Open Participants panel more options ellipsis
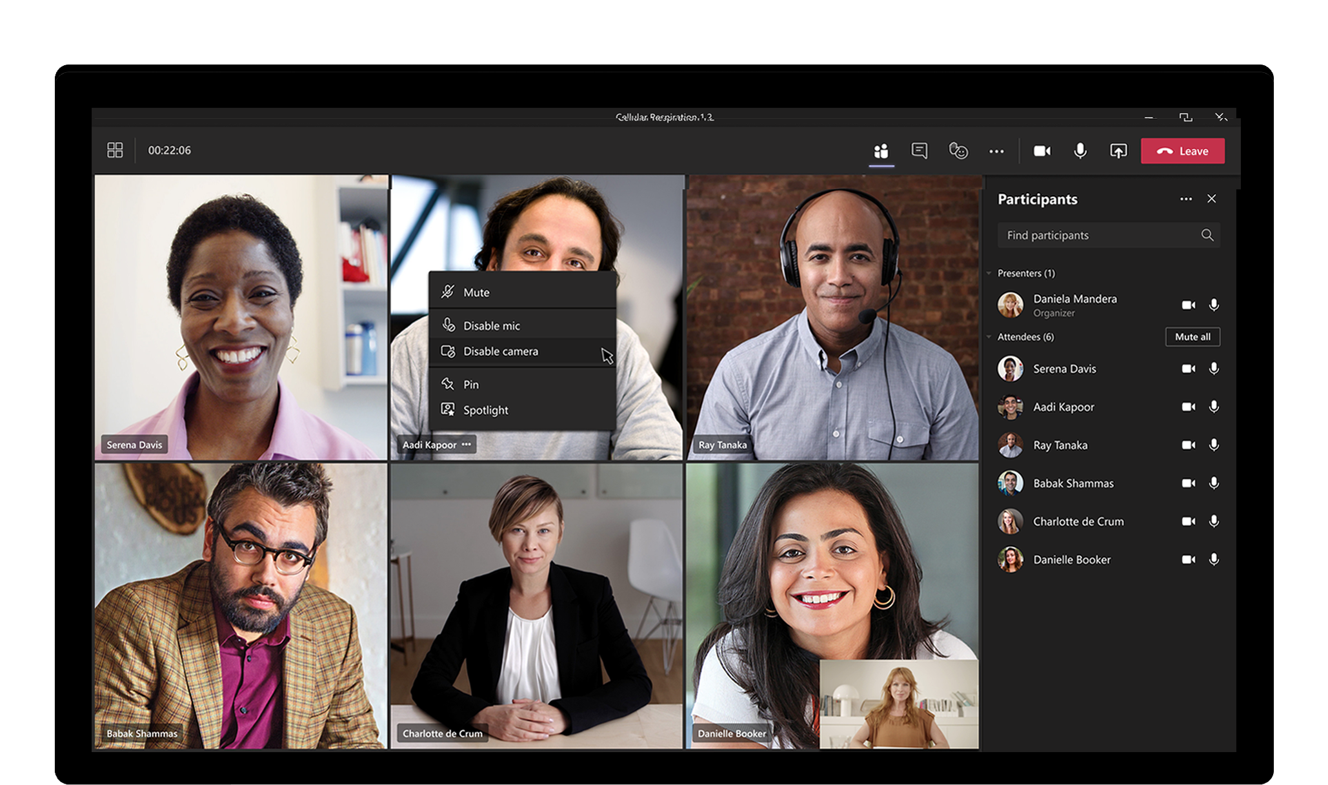Screen dimensions: 1328x785 click(1186, 199)
